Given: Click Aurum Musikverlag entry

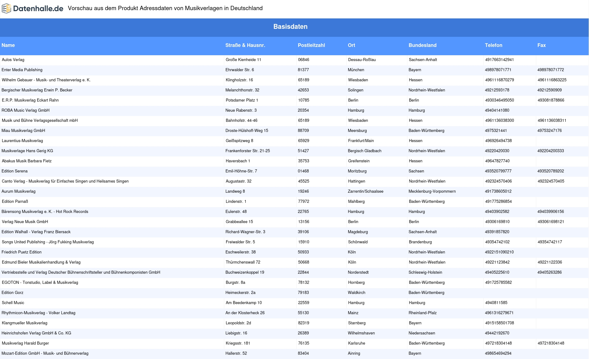Looking at the screenshot, I should pyautogui.click(x=18, y=191).
